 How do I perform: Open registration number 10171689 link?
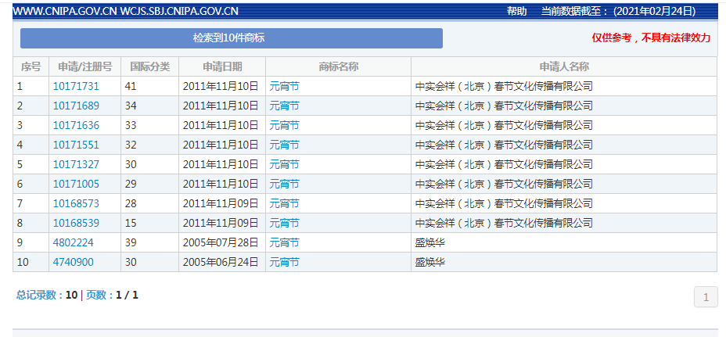[76, 106]
